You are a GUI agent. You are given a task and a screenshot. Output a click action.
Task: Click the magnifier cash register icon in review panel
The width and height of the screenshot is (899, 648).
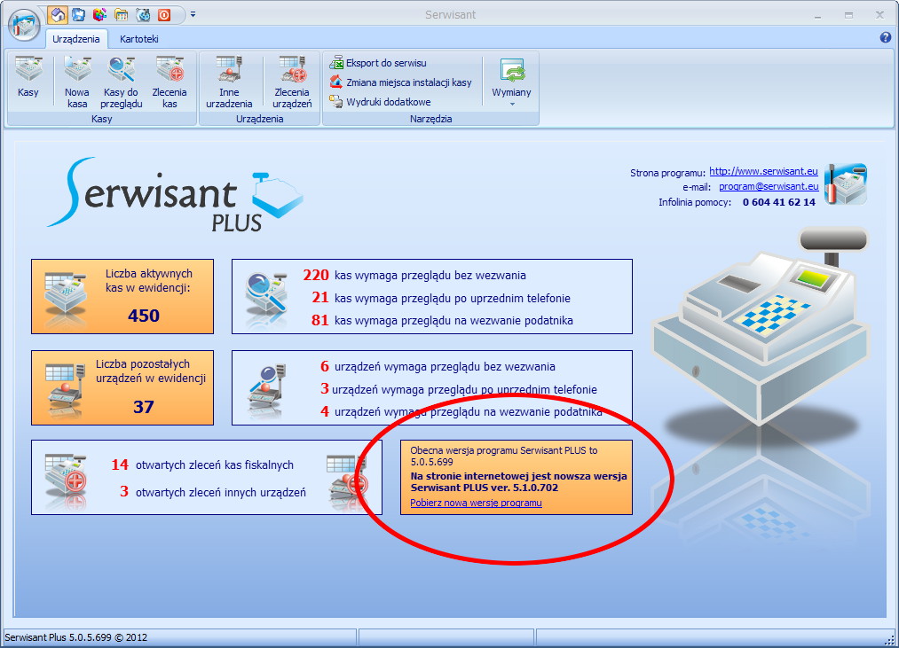pos(266,299)
